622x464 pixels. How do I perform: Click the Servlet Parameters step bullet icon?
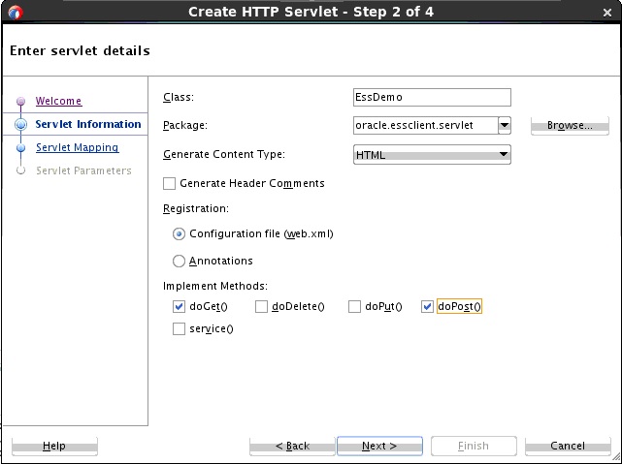click(x=20, y=170)
